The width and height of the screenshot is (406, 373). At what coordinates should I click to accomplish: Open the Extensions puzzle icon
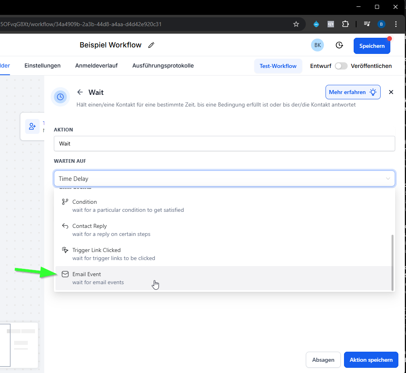pos(345,24)
